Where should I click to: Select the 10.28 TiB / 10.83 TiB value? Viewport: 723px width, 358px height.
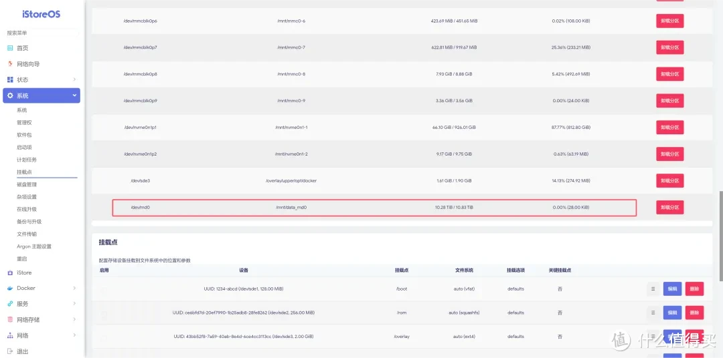[454, 208]
